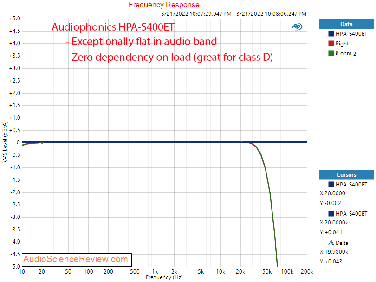Click the -5.0 tick on the Y axis
The width and height of the screenshot is (376, 282).
pos(15,266)
